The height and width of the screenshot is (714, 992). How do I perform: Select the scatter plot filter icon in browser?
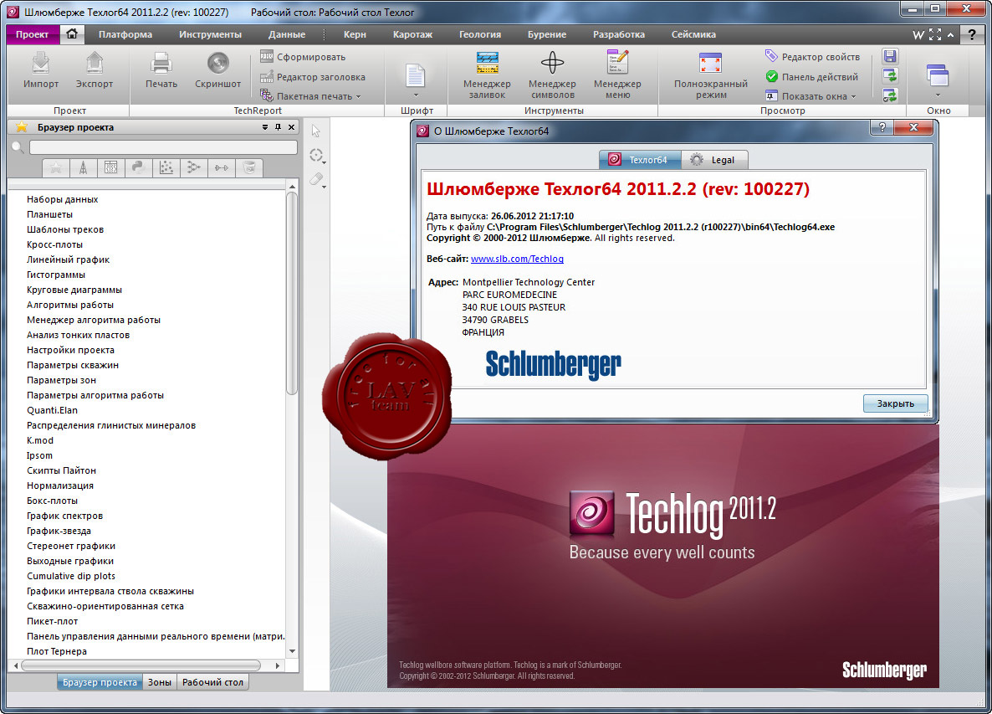[166, 167]
